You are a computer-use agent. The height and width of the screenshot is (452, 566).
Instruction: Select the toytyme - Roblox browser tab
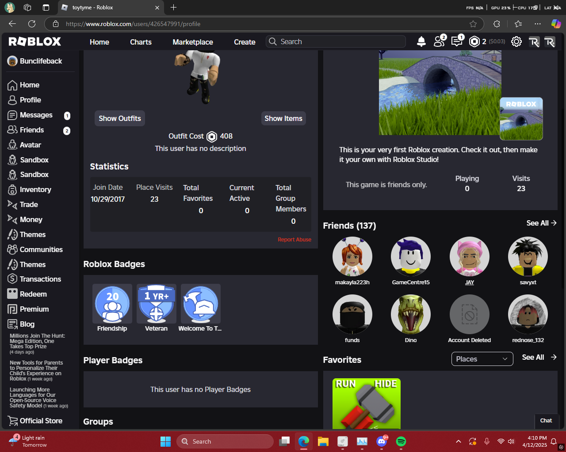point(111,8)
